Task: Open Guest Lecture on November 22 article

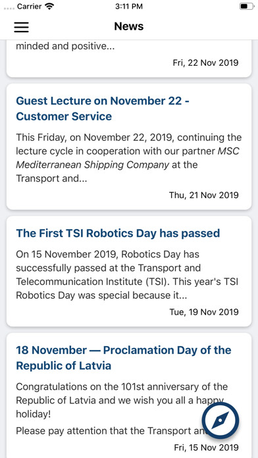Action: (x=103, y=109)
